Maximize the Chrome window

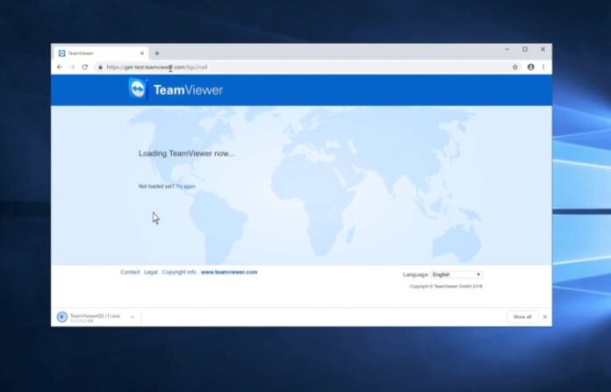click(525, 49)
